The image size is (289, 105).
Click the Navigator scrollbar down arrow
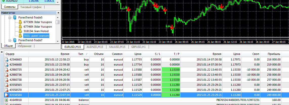point(58,41)
